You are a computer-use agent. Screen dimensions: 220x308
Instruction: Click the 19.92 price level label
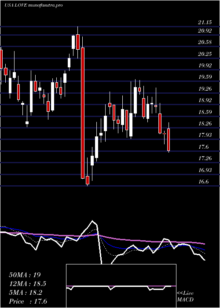pyautogui.click(x=205, y=66)
